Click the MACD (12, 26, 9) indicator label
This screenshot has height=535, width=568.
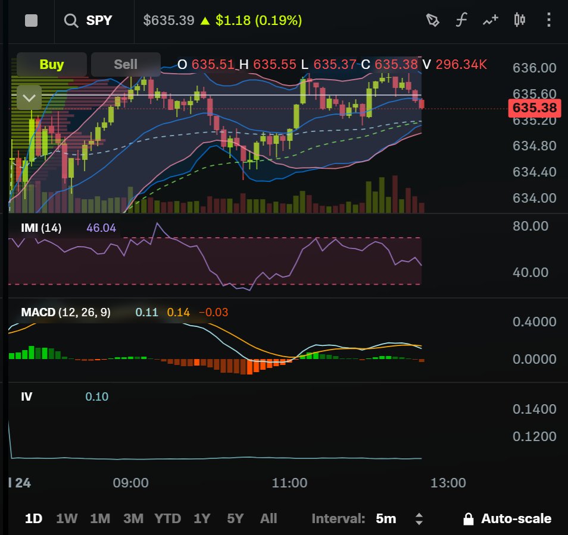pos(65,312)
